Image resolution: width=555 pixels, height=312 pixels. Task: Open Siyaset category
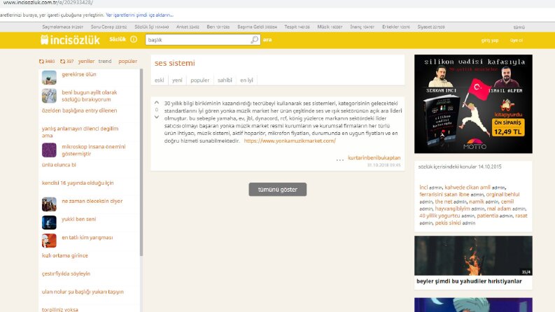(x=431, y=27)
